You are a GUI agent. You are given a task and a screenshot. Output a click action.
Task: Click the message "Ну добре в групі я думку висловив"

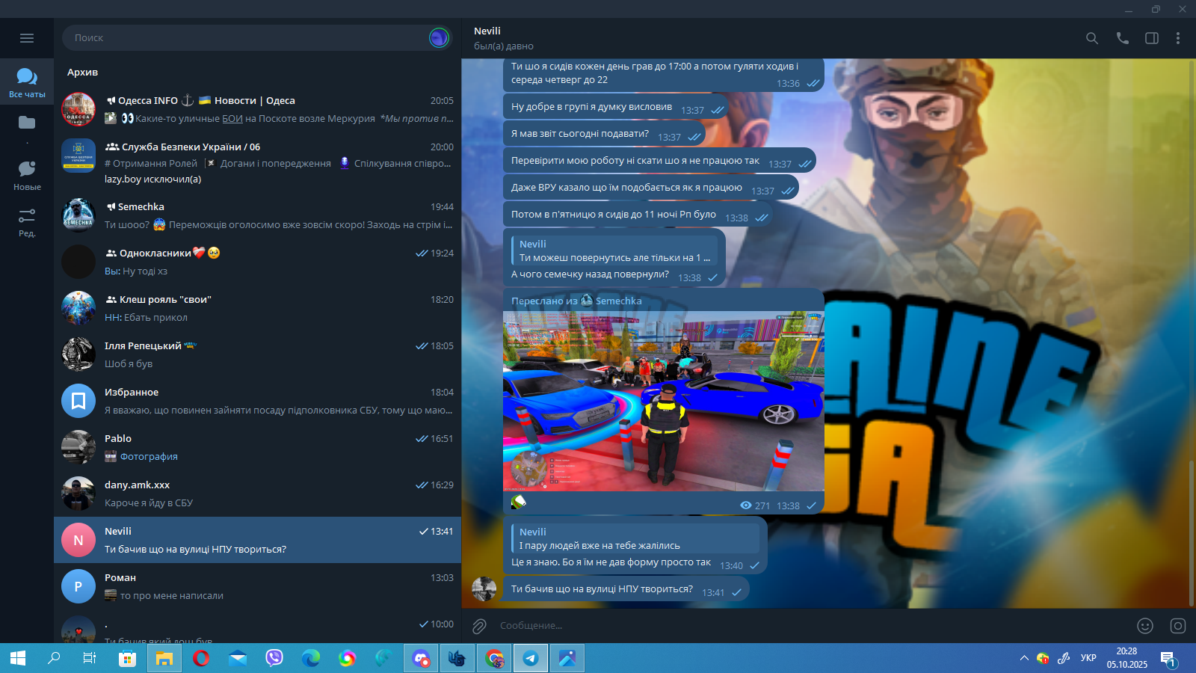[616, 107]
